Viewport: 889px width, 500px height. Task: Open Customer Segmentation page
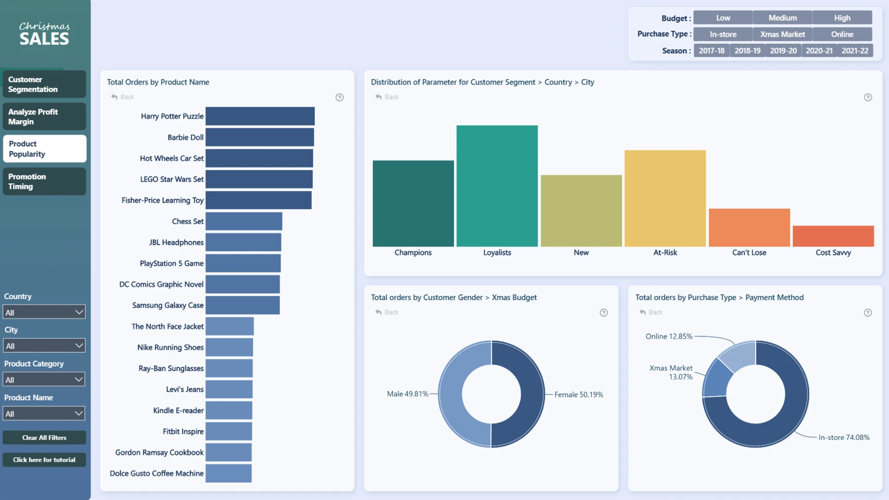pos(44,84)
